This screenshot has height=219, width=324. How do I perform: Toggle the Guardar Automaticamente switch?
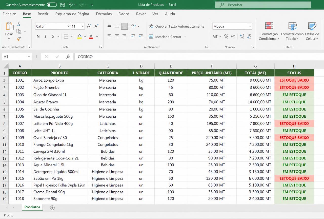[x=52, y=5]
